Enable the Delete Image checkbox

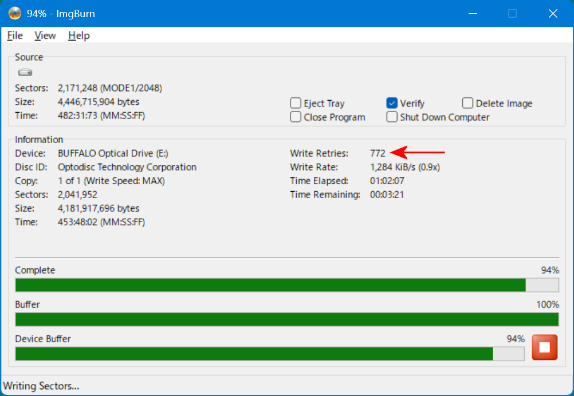467,103
